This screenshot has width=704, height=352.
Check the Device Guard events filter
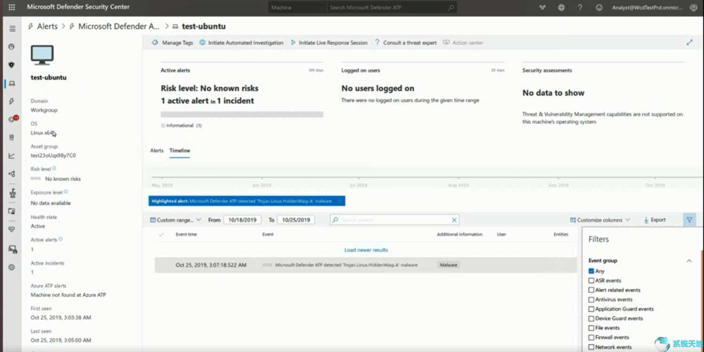pyautogui.click(x=592, y=318)
